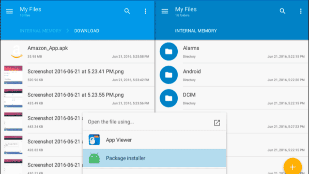Screen dimensions: 309x174
Task: Open the right pane navigation drawer menu
Action: [164, 11]
